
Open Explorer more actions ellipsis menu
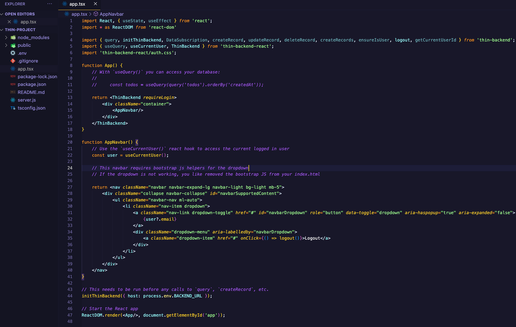(50, 4)
